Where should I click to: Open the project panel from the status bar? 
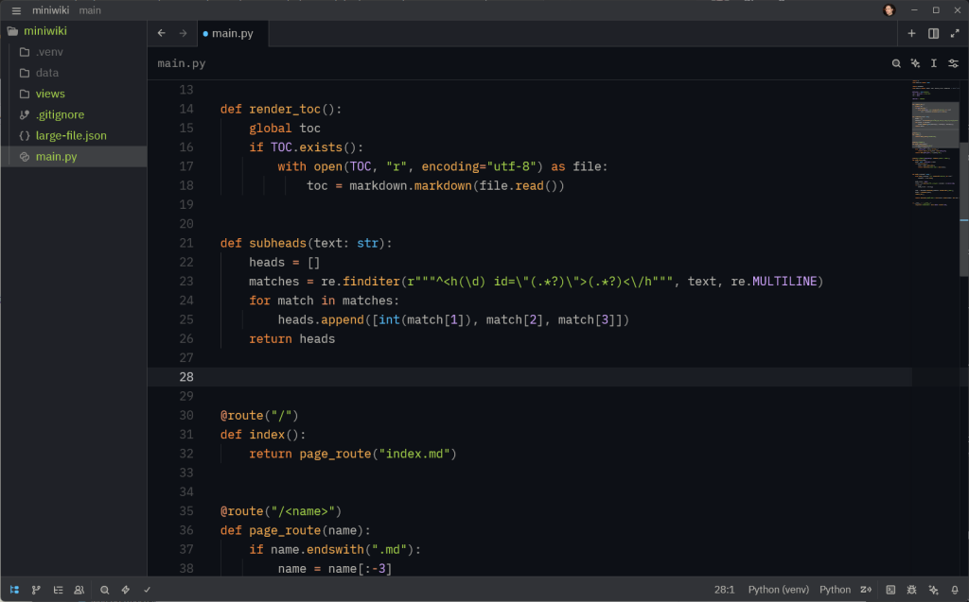tap(14, 589)
